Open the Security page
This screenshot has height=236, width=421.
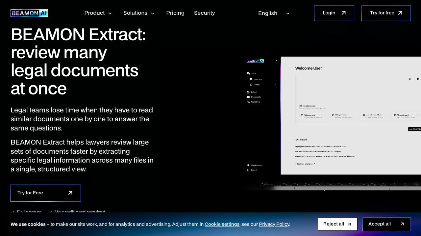204,13
